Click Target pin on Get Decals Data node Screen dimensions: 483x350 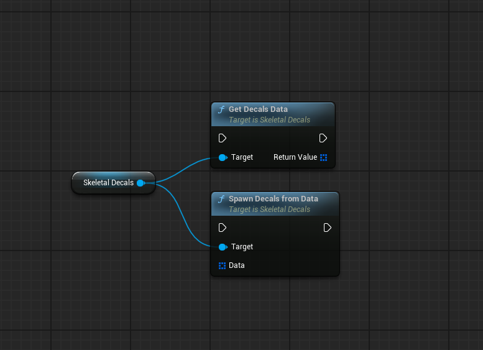[223, 157]
